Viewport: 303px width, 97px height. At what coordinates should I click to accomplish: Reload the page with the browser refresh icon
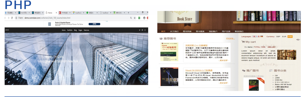pos(12,18)
